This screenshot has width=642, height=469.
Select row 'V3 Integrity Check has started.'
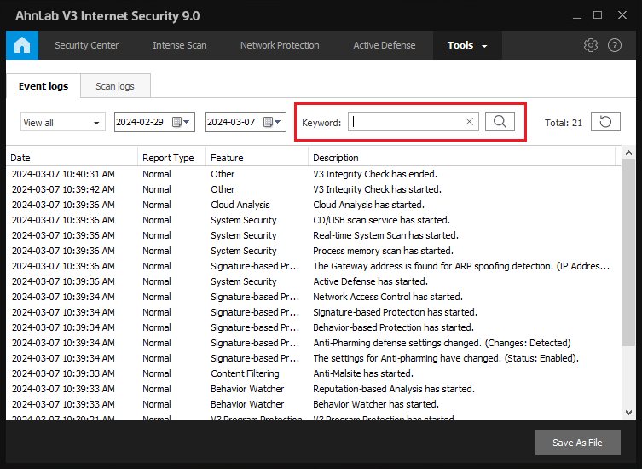[x=314, y=189]
